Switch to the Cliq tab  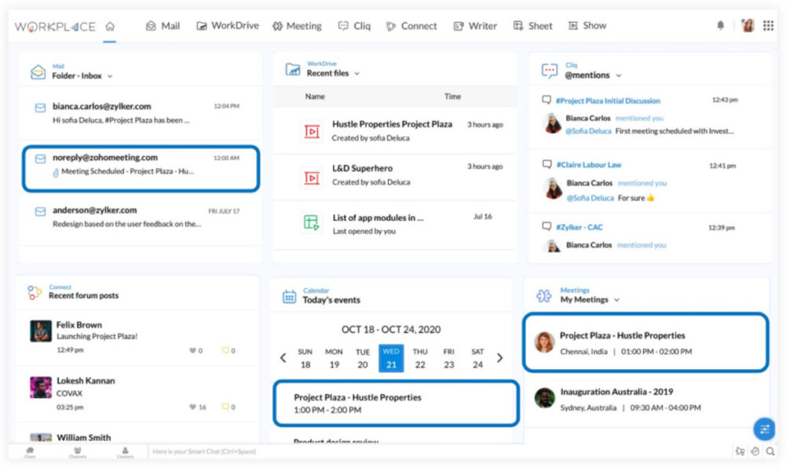(354, 26)
